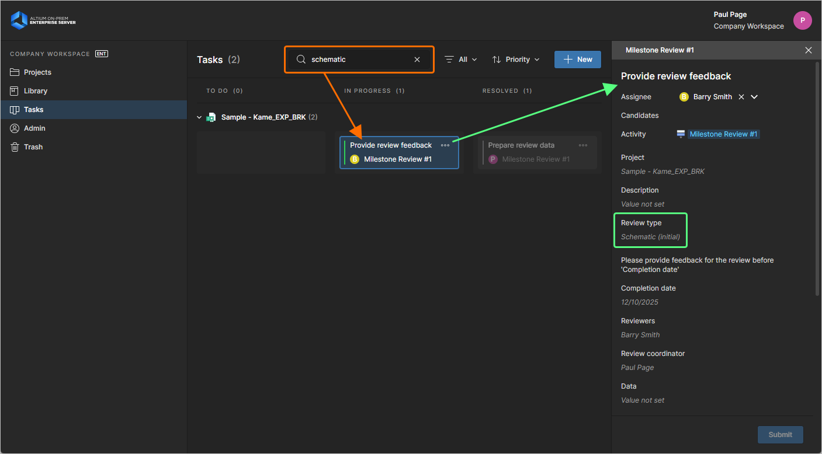Open the Milestone Review #1 activity link

(x=723, y=134)
